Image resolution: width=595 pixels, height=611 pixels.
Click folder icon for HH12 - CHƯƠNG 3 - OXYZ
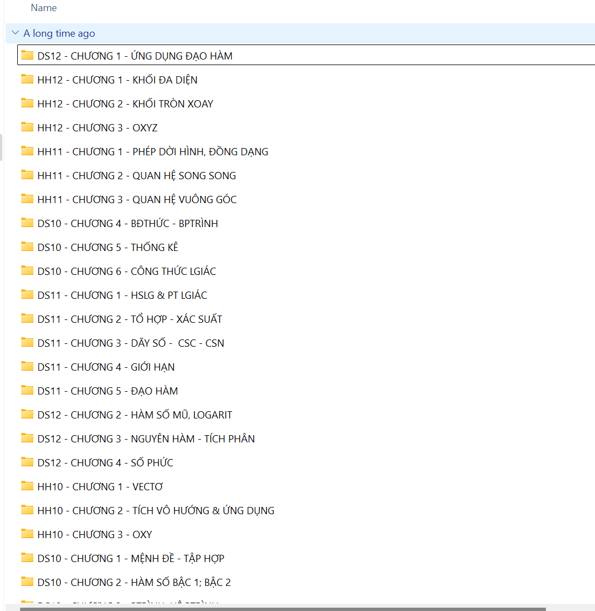tap(27, 127)
